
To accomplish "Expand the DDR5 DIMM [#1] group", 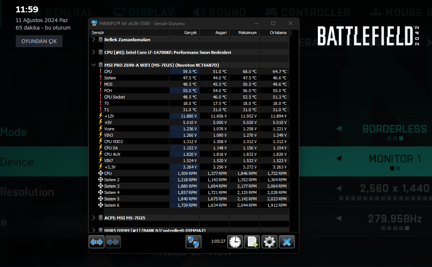I will point(93,230).
